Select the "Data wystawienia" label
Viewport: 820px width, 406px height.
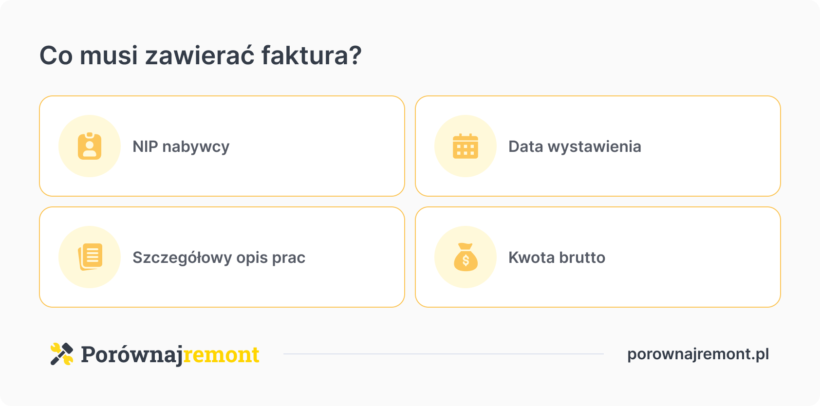[575, 147]
